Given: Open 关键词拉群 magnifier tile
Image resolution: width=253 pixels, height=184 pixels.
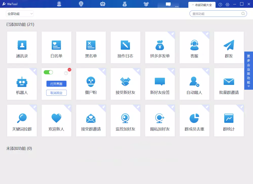Looking at the screenshot, I should (x=22, y=120).
